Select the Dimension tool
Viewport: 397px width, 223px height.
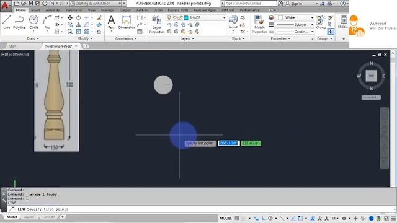(127, 22)
